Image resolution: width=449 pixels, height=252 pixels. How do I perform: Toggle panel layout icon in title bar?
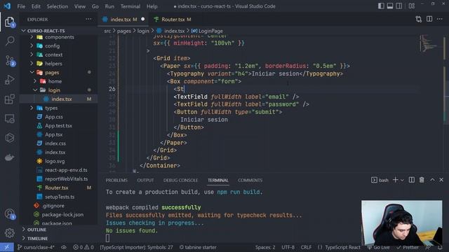point(390,6)
